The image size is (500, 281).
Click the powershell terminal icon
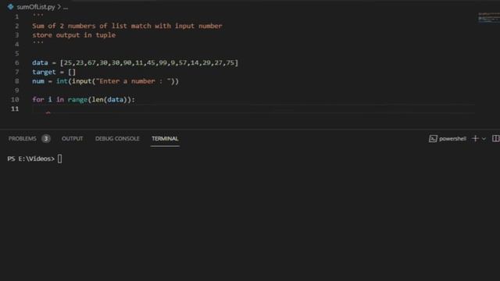433,139
